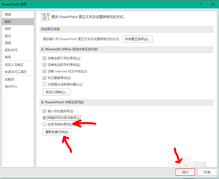
Task: Confirm with the 确定 button
Action: coord(185,172)
